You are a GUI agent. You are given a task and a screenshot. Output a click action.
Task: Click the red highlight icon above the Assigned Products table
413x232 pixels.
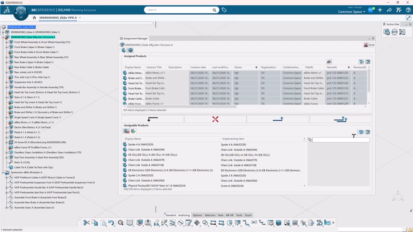pos(329,62)
